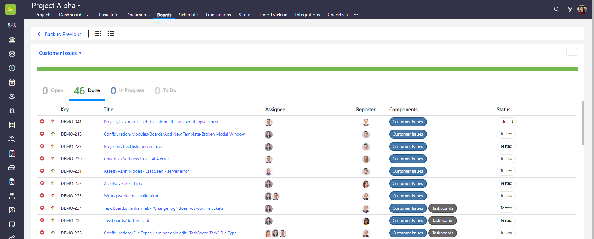
Task: Open the bank building sidebar icon
Action: [x=12, y=40]
